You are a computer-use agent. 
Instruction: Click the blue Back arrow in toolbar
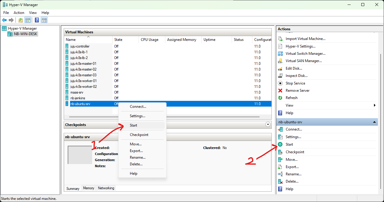[4, 20]
